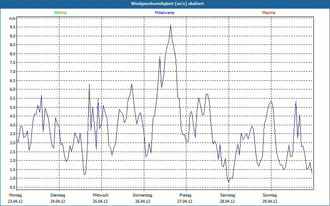Click the 6,0 y-axis value
Viewport: 330px width, 206px height.
pos(13,89)
